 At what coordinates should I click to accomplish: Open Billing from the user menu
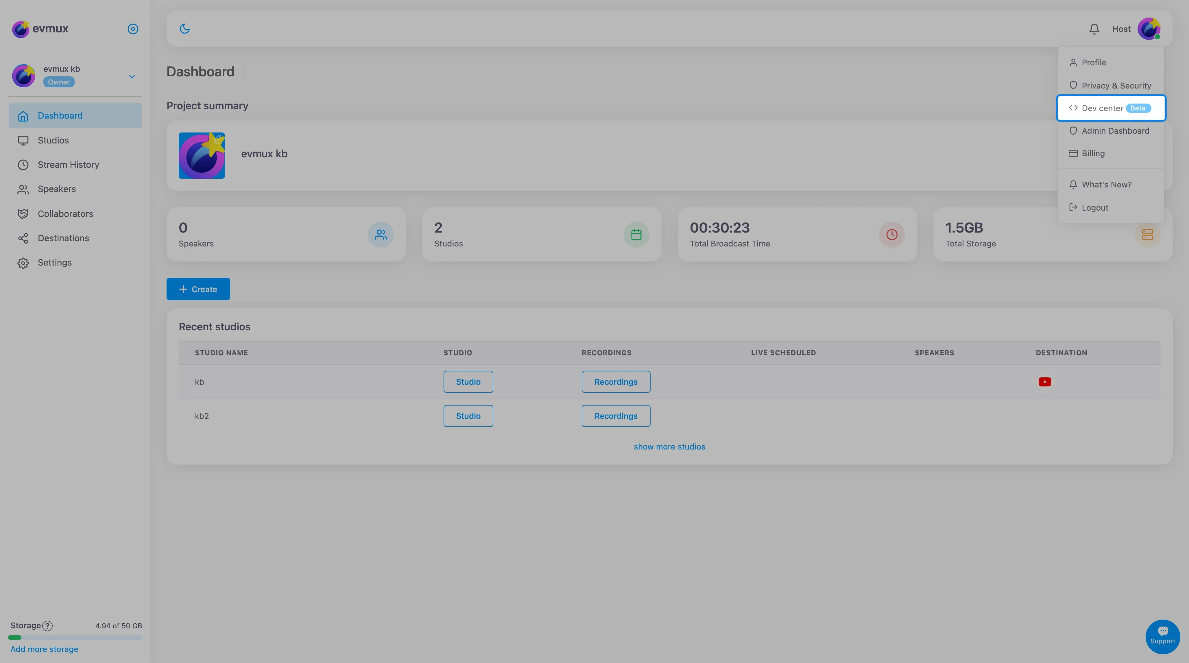(1111, 153)
